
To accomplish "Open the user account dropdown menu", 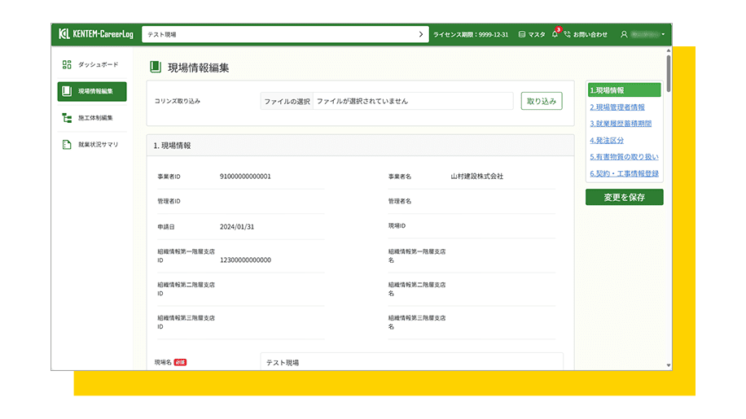I will [663, 35].
